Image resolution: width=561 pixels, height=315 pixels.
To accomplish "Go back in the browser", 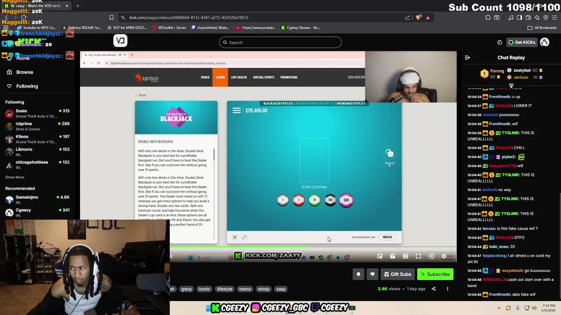I will point(6,17).
